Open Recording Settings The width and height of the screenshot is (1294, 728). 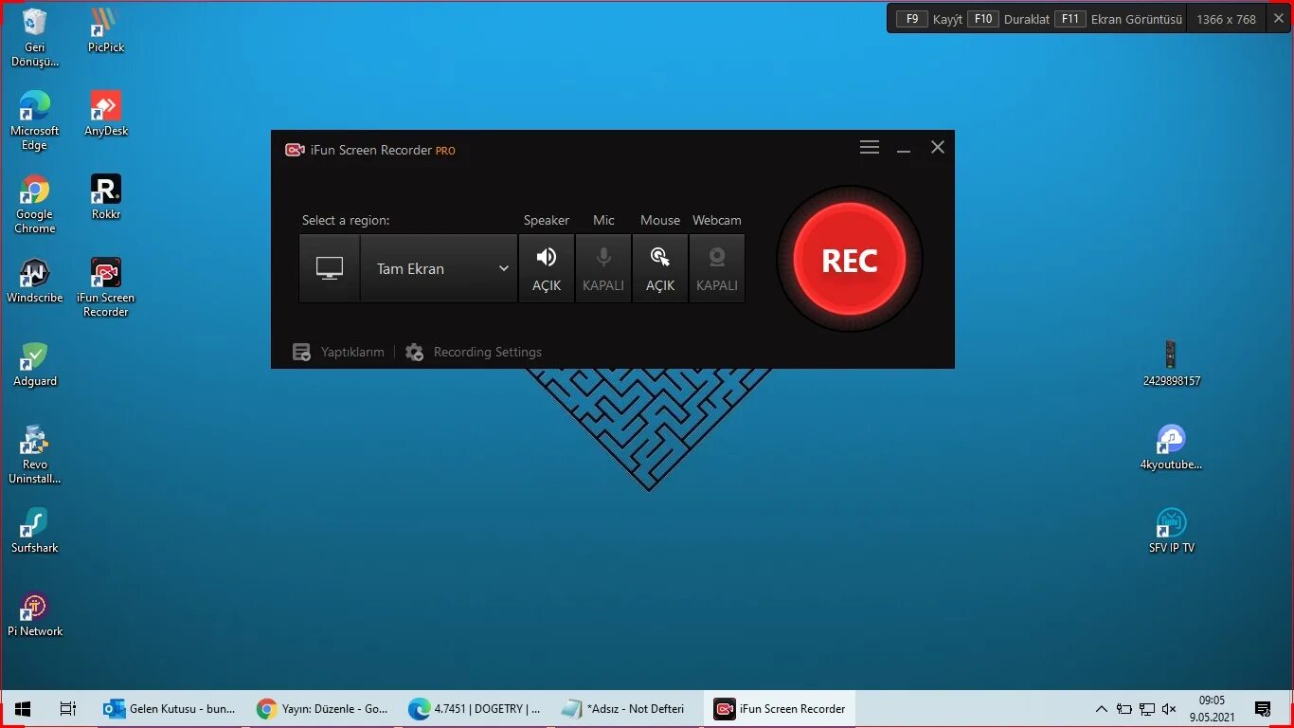tap(474, 352)
